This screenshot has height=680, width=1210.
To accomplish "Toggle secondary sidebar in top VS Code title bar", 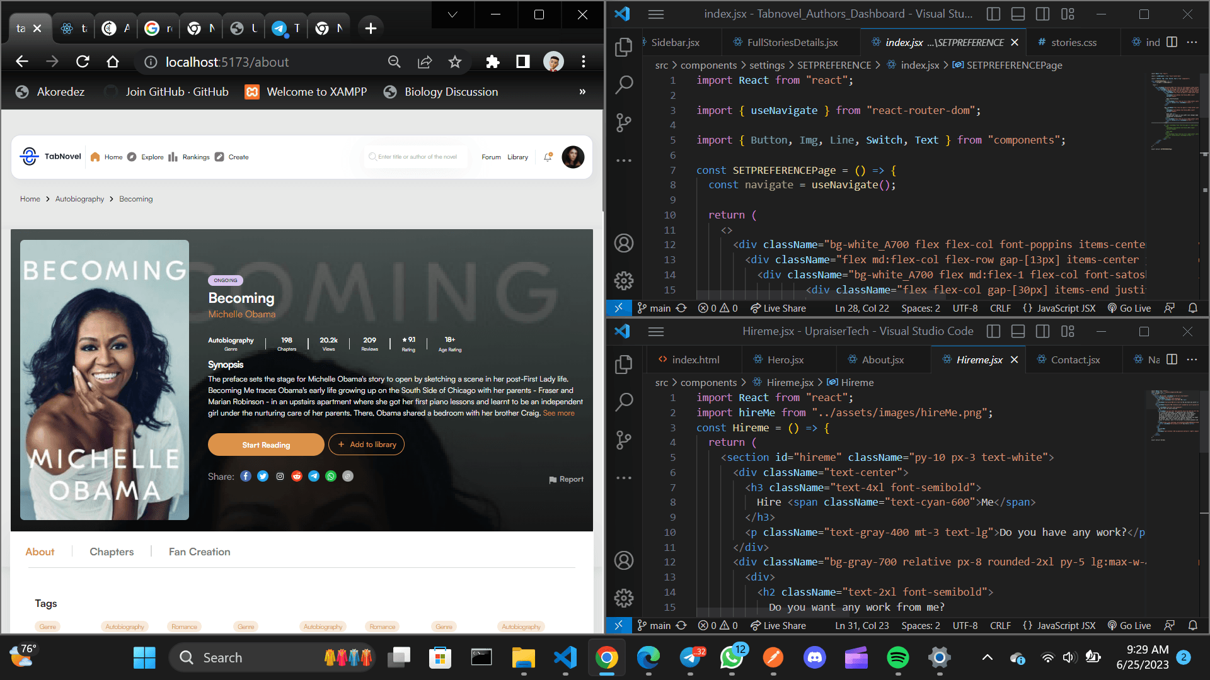I will click(1043, 14).
